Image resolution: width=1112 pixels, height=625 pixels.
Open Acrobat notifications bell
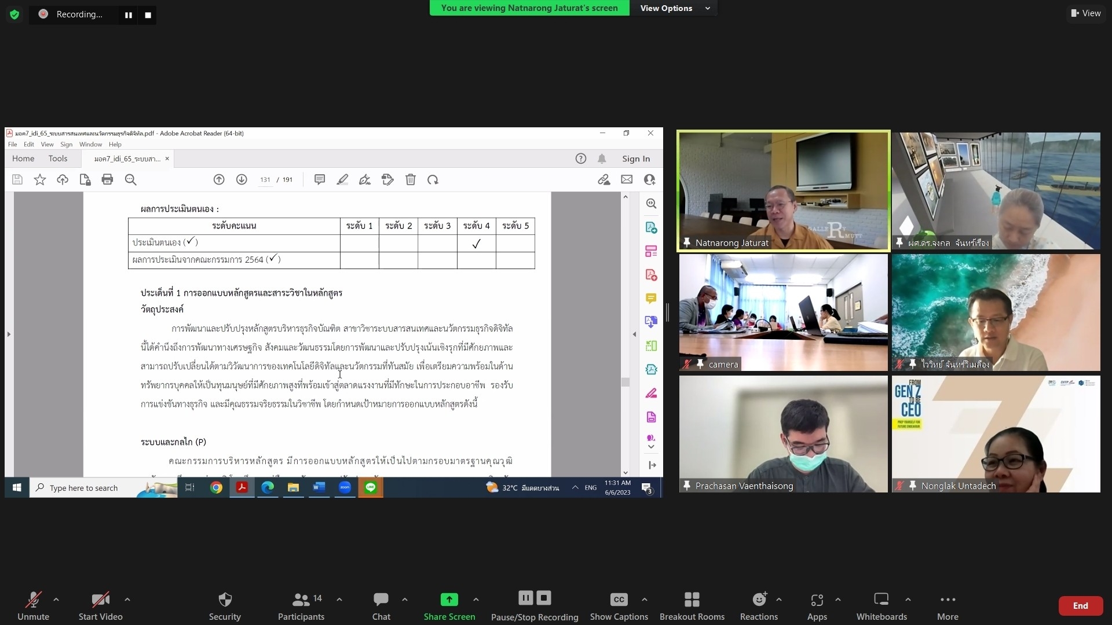(602, 159)
